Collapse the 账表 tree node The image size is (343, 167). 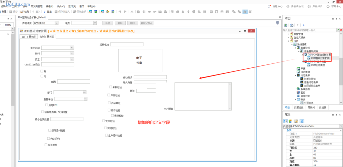click(295, 100)
